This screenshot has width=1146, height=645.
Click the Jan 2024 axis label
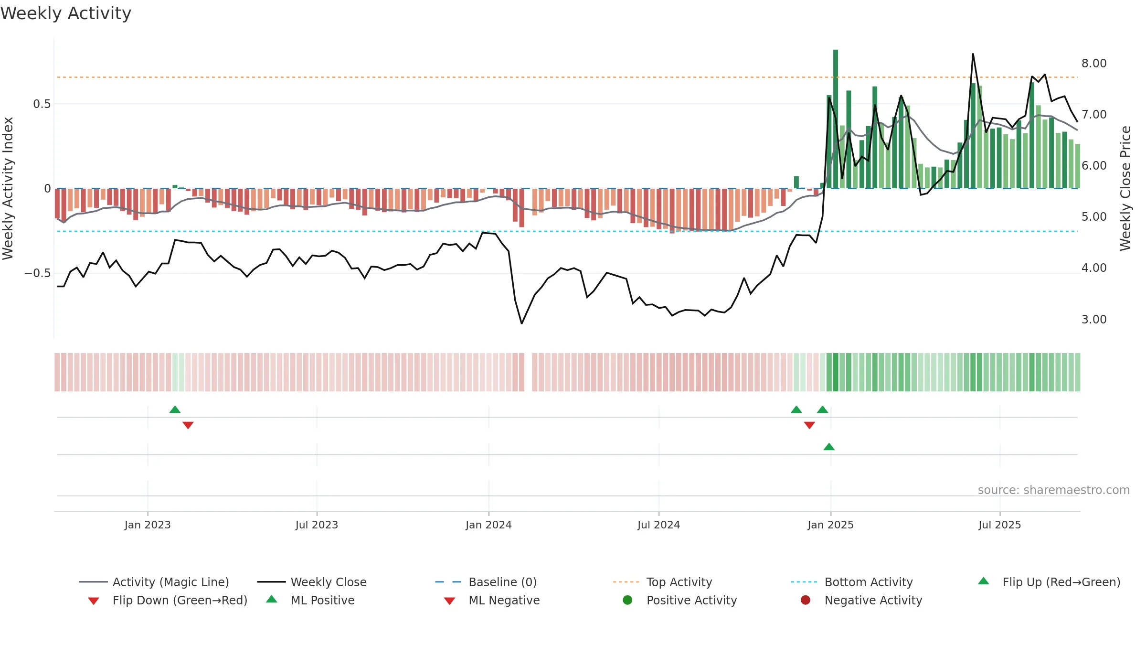(488, 525)
